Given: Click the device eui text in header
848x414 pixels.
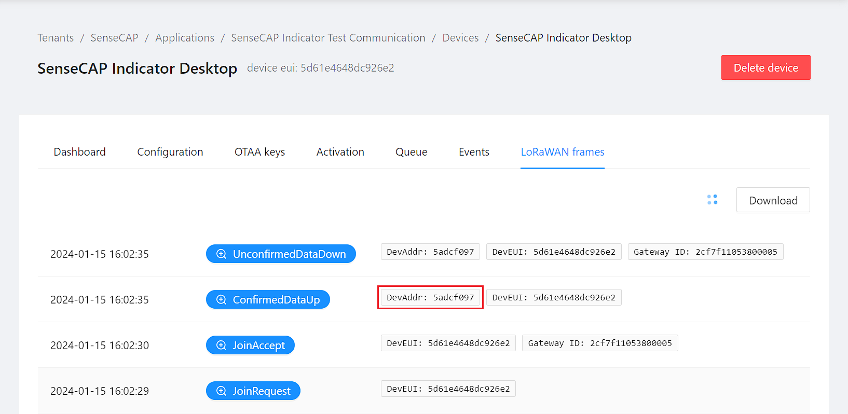Looking at the screenshot, I should (321, 68).
